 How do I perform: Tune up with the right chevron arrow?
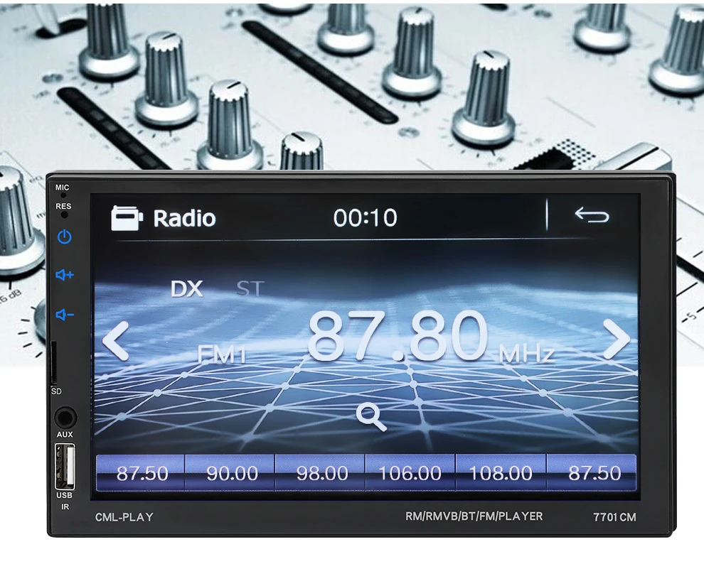pos(617,340)
